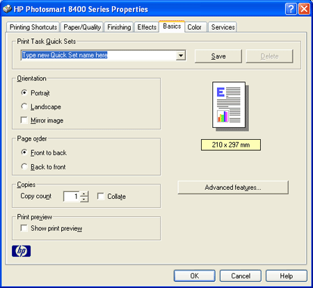Click the printer icon in title bar
The image size is (313, 288).
[x=7, y=9]
